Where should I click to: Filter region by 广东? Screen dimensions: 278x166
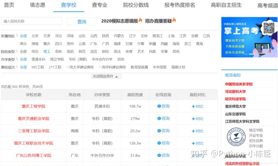[x=93, y=44]
